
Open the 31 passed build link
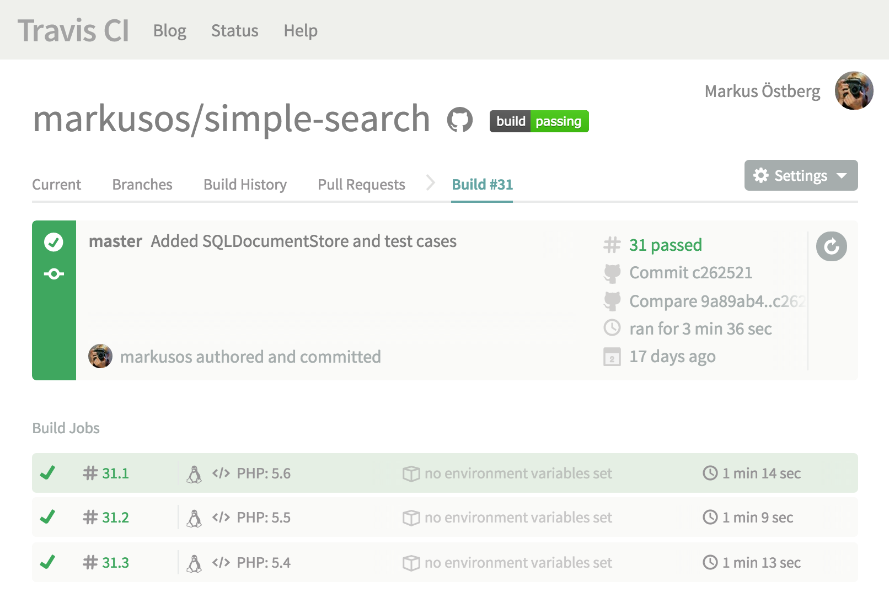point(666,245)
